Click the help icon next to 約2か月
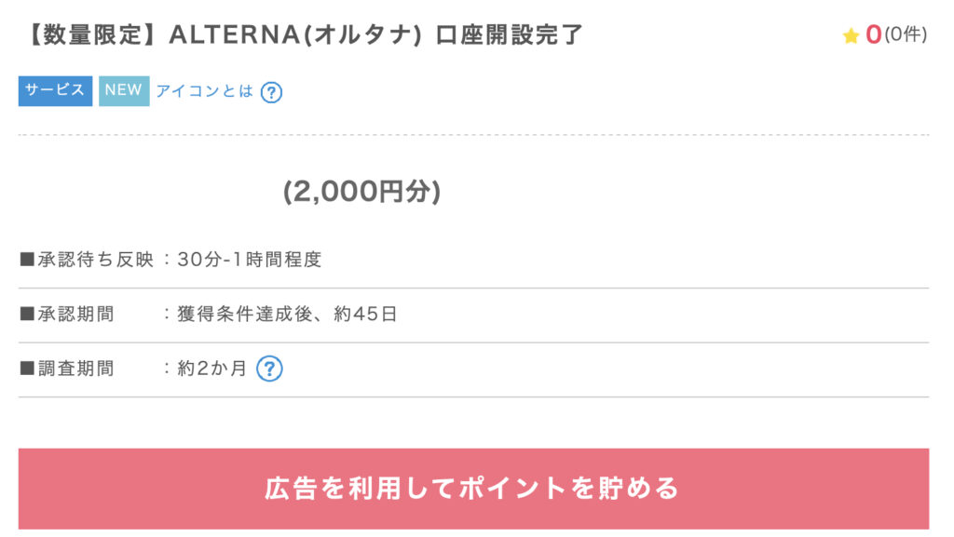954x537 pixels. [x=269, y=369]
